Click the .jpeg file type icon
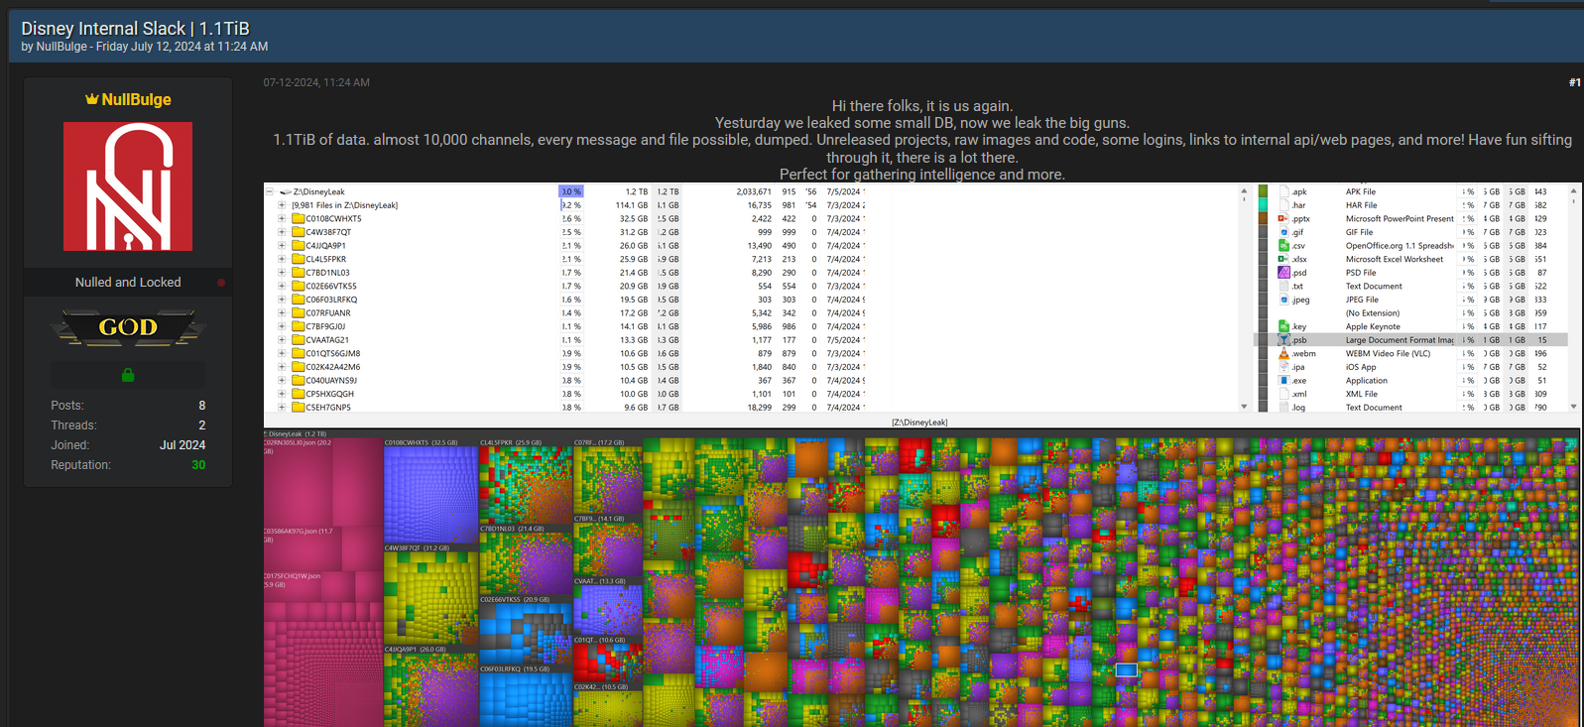 click(1283, 299)
